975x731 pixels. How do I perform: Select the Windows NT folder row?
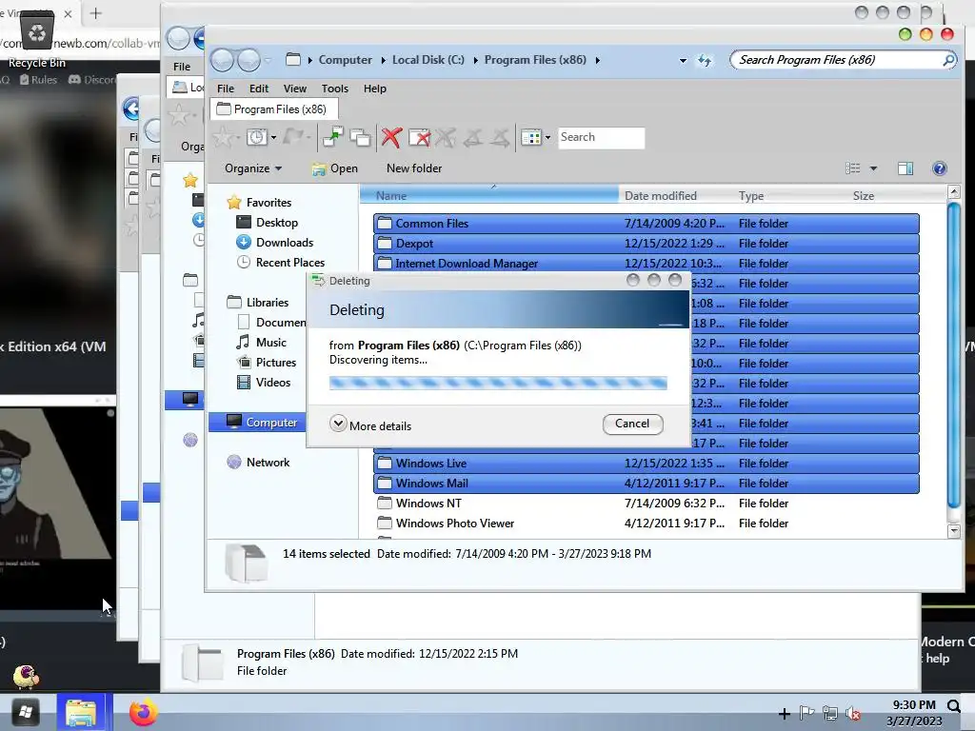pos(647,504)
